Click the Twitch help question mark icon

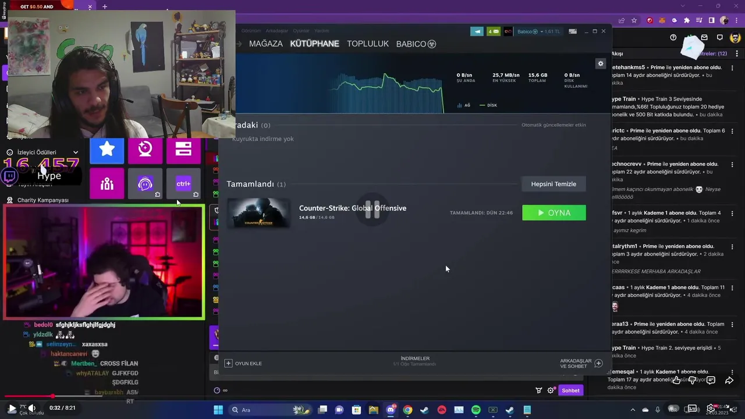pyautogui.click(x=673, y=37)
